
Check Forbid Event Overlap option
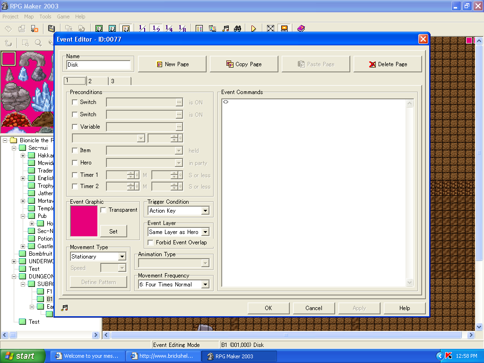tap(151, 242)
